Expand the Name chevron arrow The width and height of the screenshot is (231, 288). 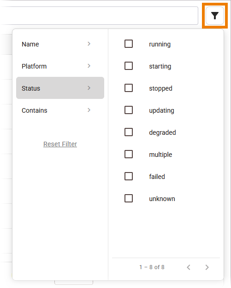pyautogui.click(x=89, y=44)
